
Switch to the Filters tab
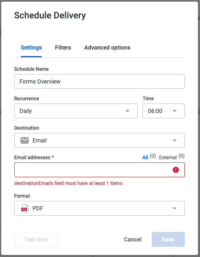point(63,47)
